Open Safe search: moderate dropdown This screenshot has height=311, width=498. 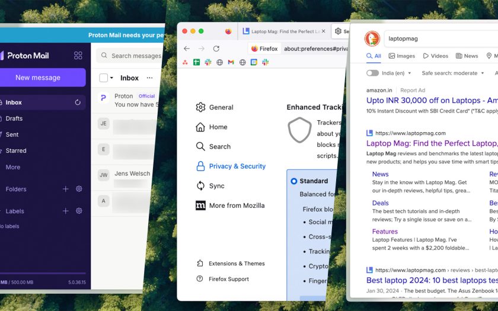coord(452,73)
